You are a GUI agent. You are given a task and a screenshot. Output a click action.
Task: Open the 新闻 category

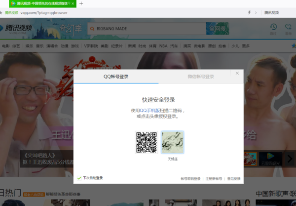pyautogui.click(x=132, y=46)
